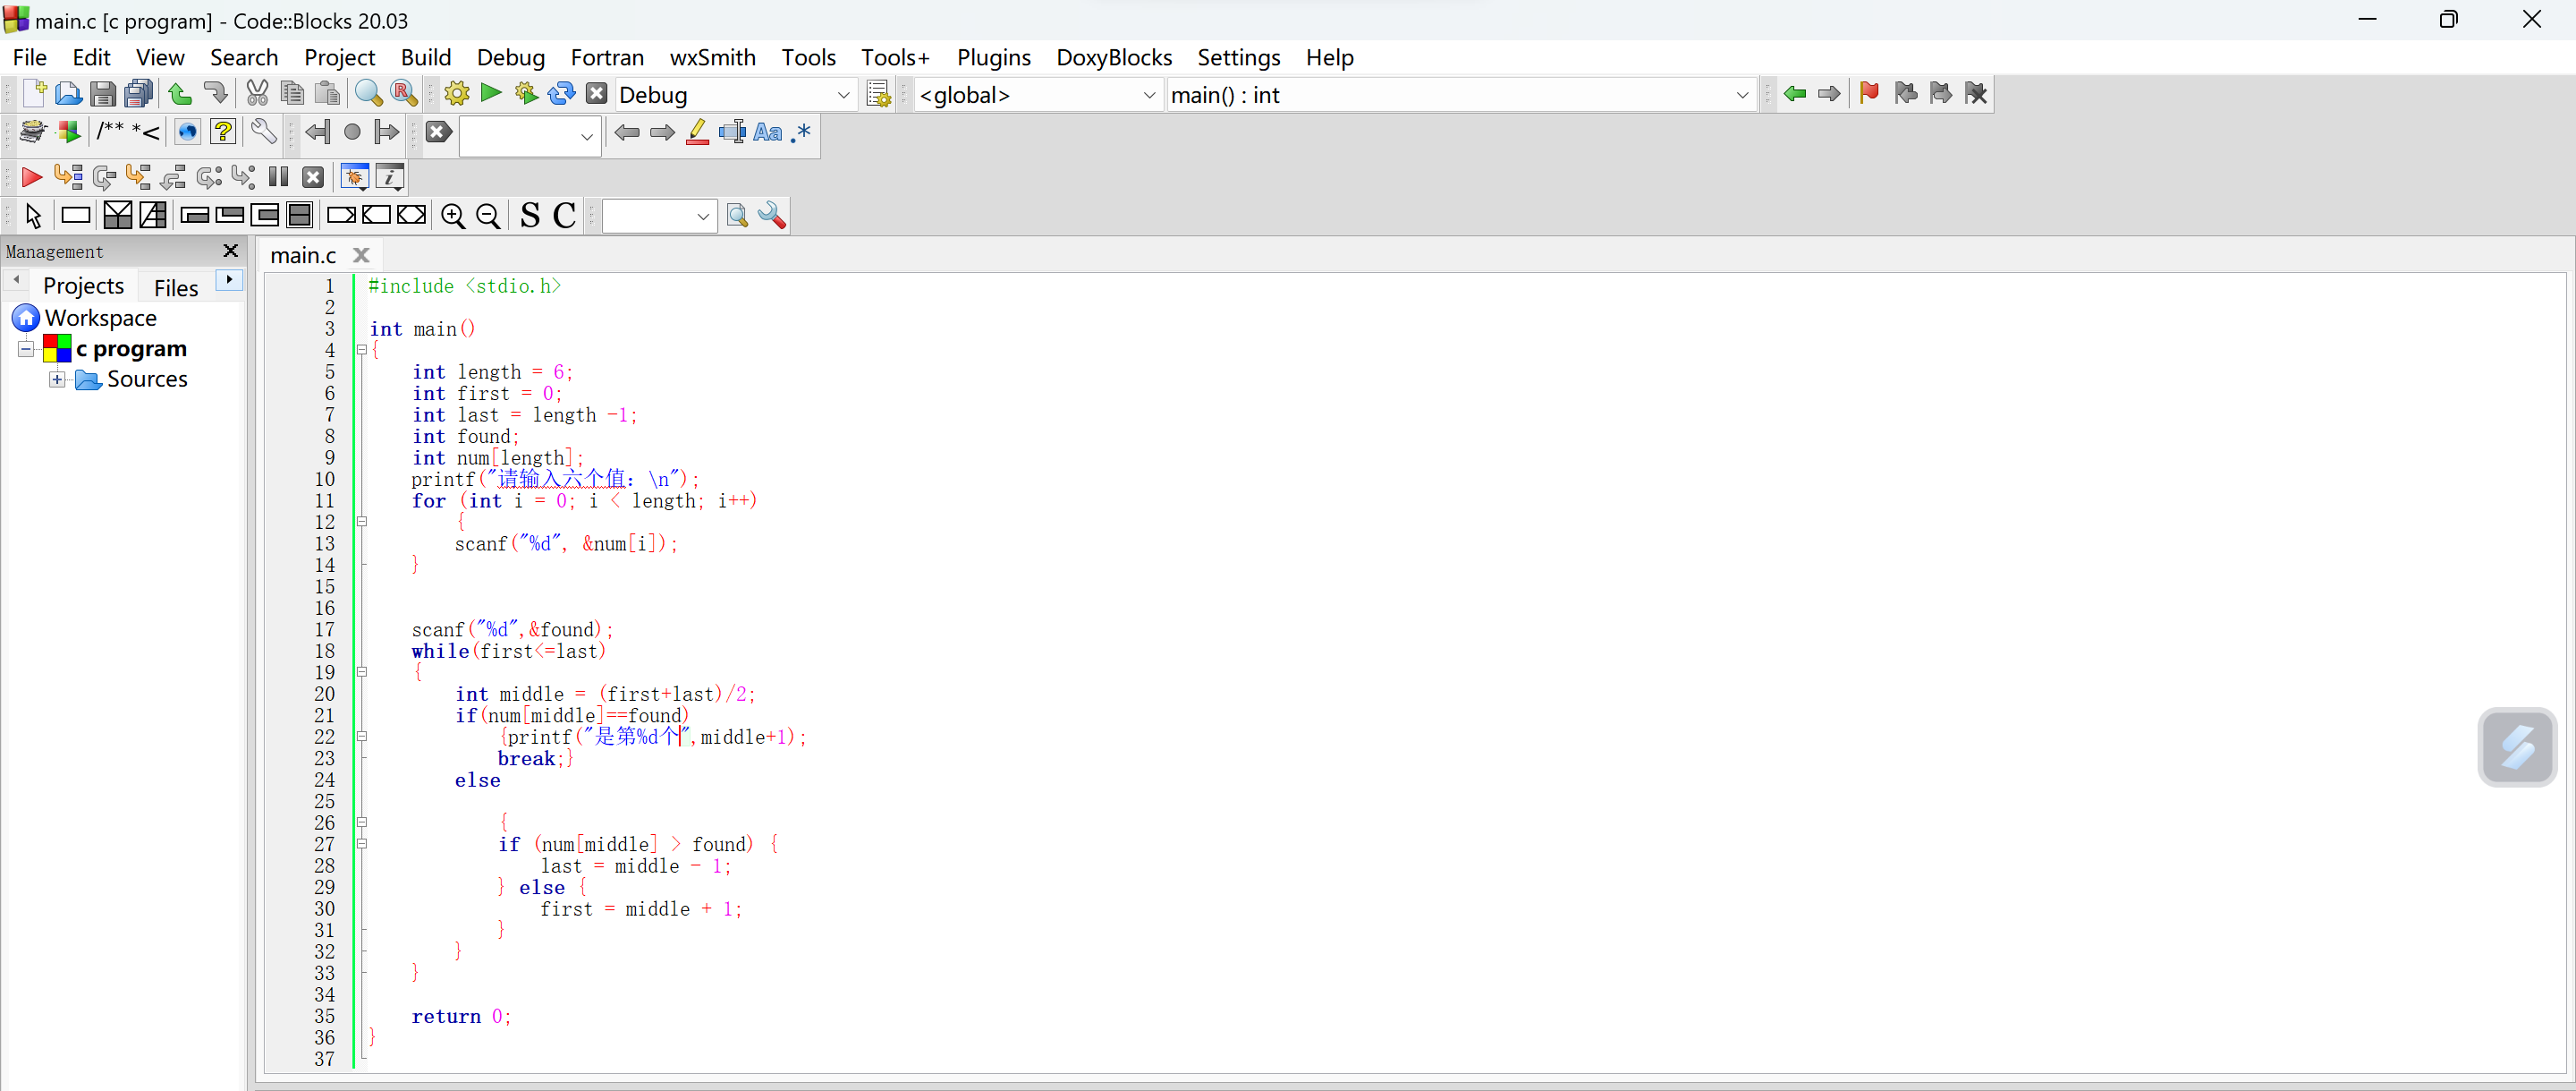Toggle highlight occurrences with the pencil icon

click(x=698, y=132)
